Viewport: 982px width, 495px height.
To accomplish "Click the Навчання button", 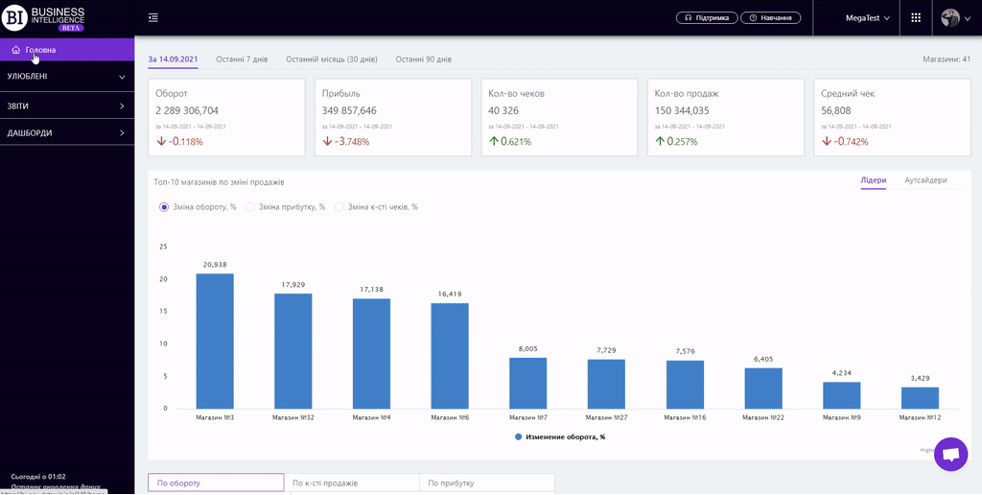I will click(x=772, y=18).
